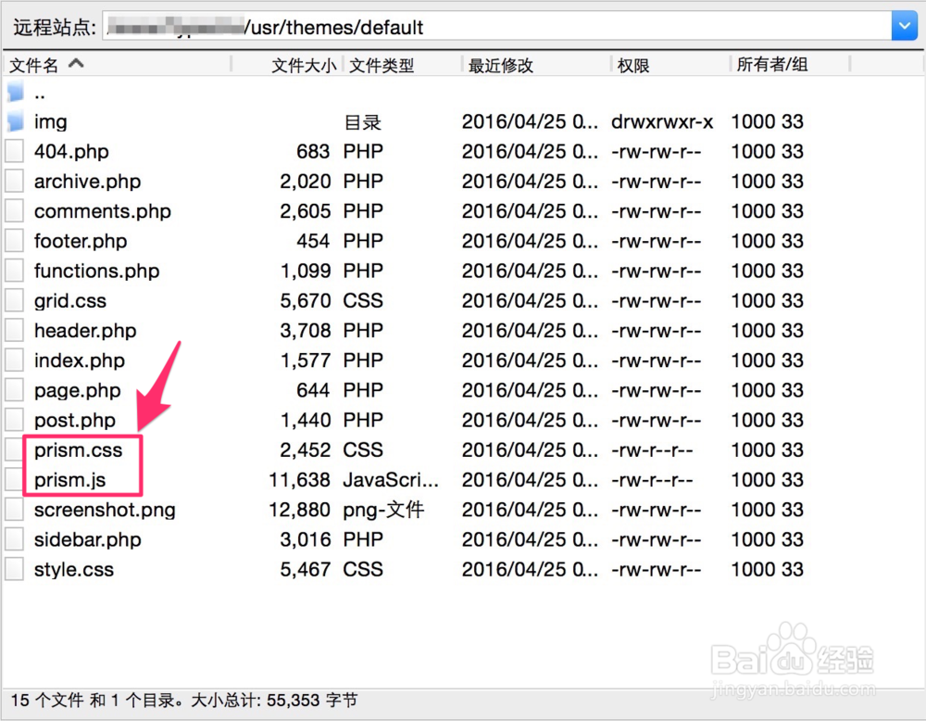Select the prism.js JavaScript file icon
Viewport: 926px width, 721px height.
pos(13,479)
